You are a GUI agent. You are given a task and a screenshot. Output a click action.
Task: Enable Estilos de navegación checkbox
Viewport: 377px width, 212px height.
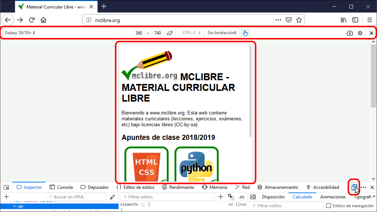pyautogui.click(x=329, y=205)
